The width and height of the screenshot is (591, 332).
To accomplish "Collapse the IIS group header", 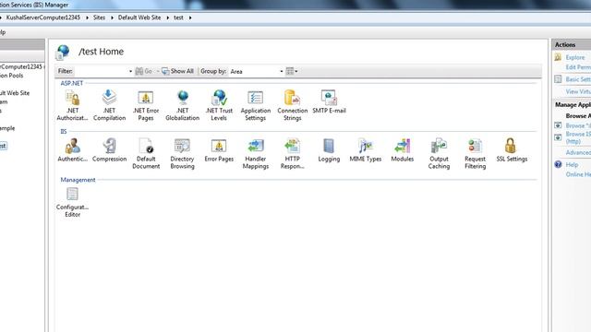I will (x=64, y=131).
